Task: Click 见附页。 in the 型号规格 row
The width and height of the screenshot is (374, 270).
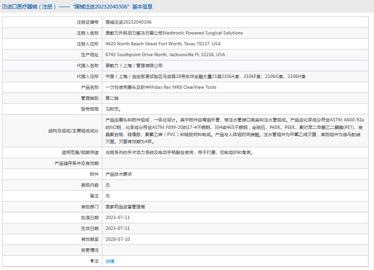Action: [x=113, y=109]
